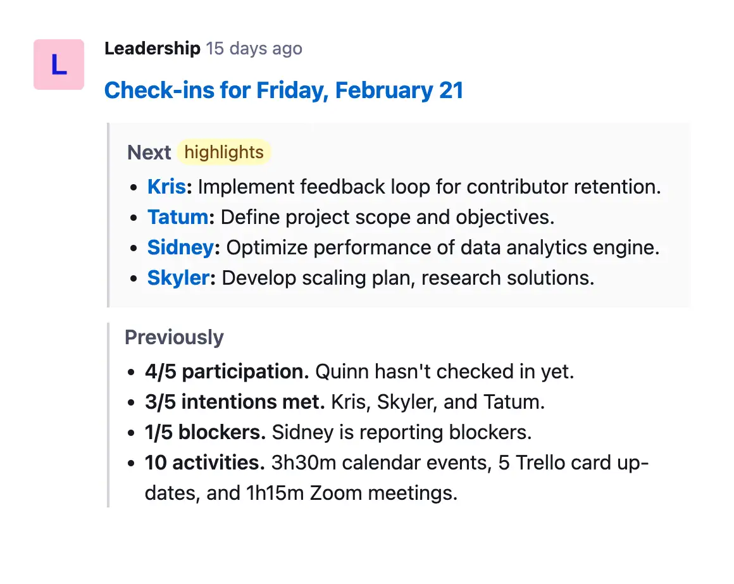Click the "15 days ago" timestamp
The height and width of the screenshot is (584, 734).
coord(254,49)
